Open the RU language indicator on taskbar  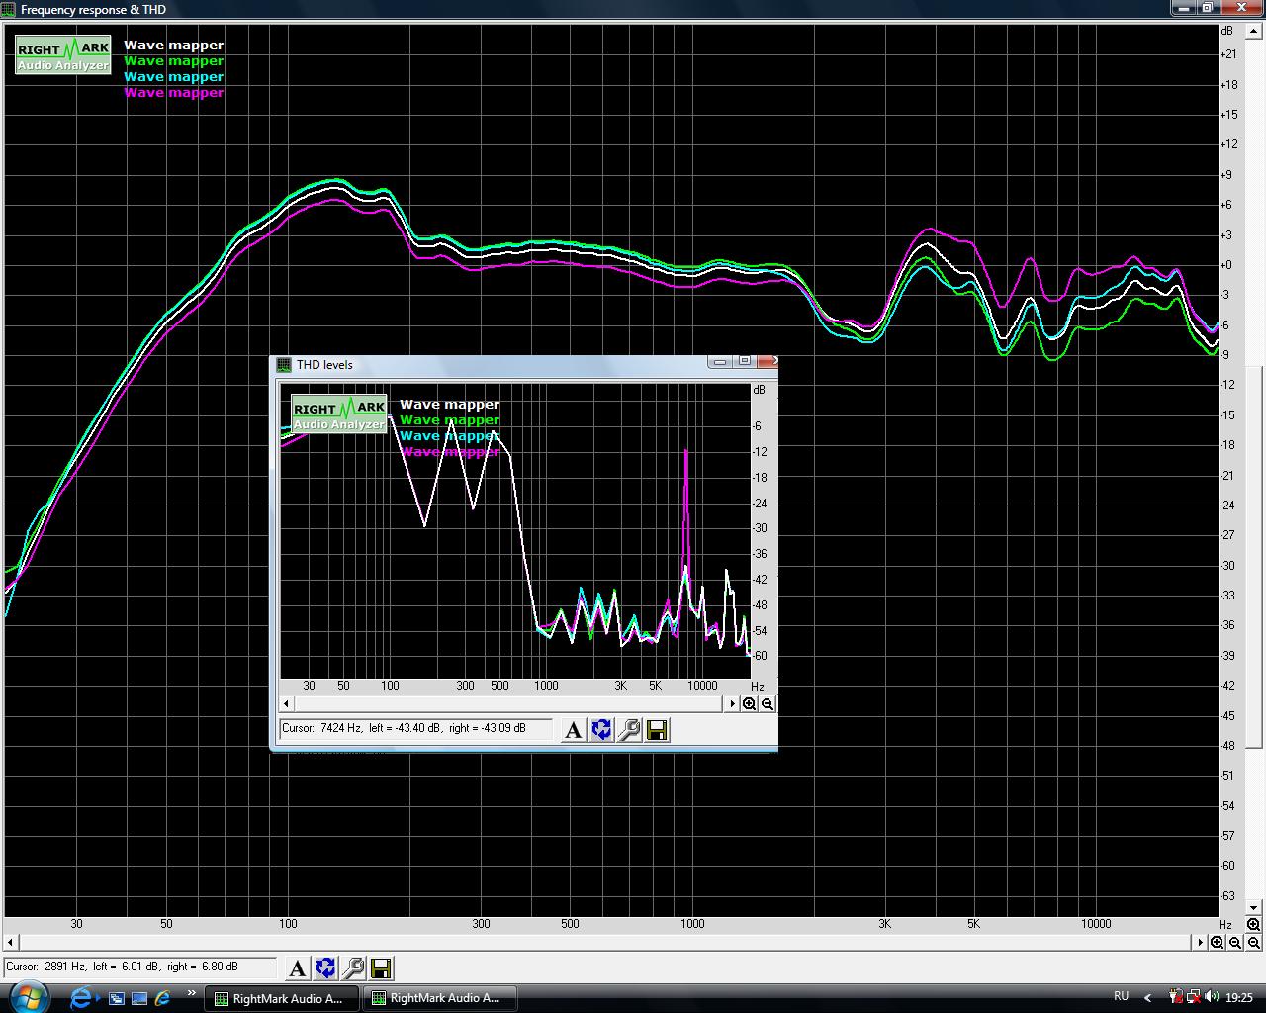coord(1121,996)
